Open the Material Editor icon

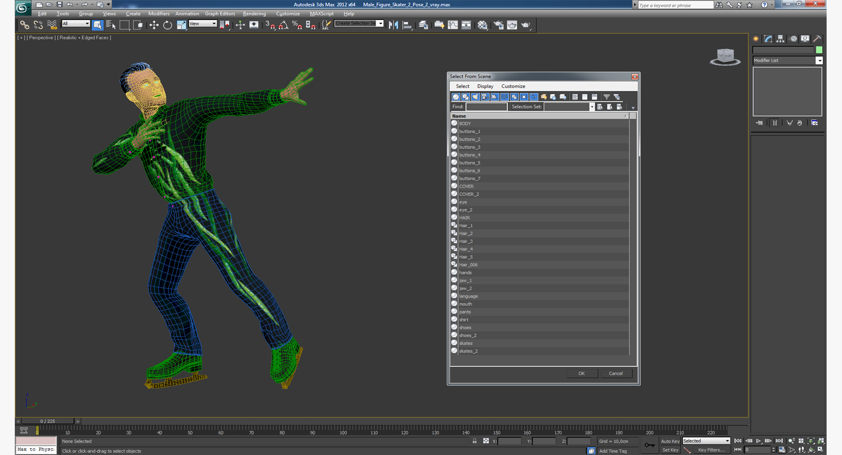(x=482, y=25)
